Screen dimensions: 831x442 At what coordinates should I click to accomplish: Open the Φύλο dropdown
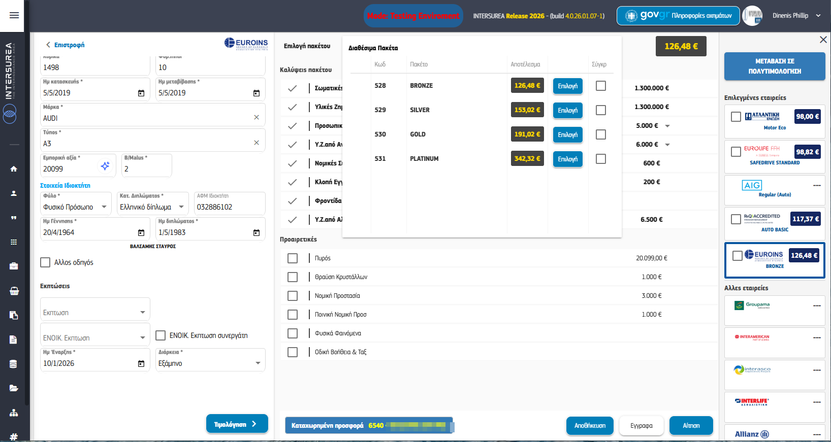point(104,207)
